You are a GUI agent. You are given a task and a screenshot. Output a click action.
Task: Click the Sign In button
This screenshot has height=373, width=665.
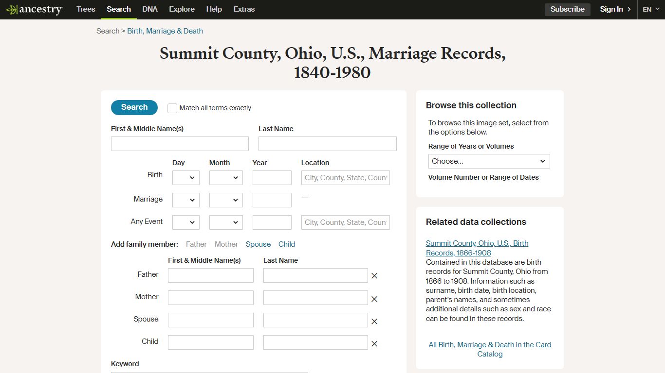[615, 9]
